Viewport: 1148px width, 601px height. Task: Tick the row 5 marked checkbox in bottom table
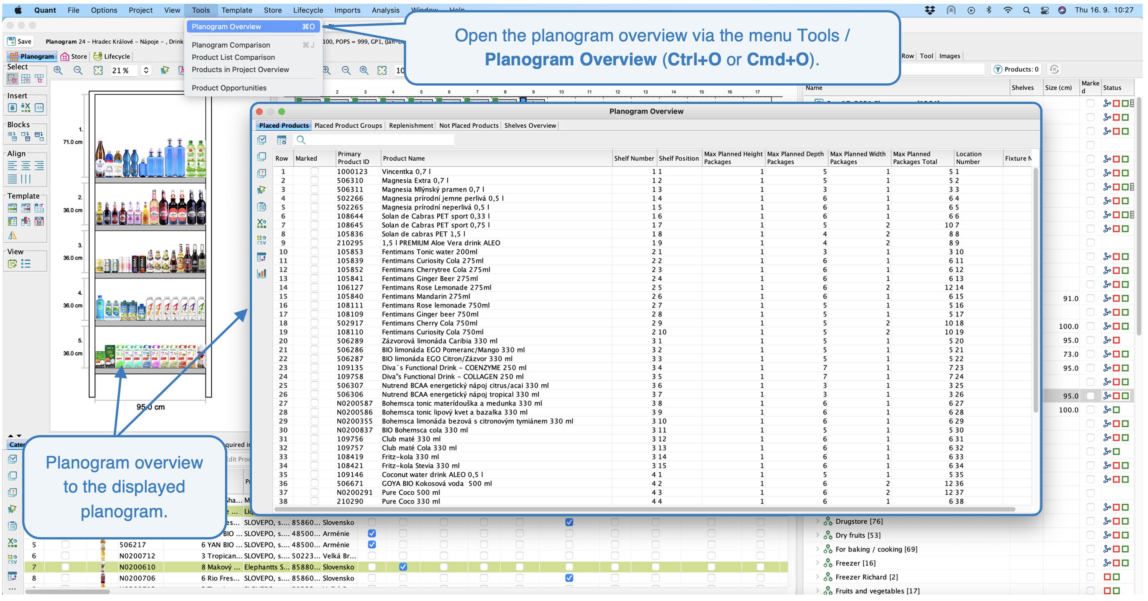pos(65,544)
